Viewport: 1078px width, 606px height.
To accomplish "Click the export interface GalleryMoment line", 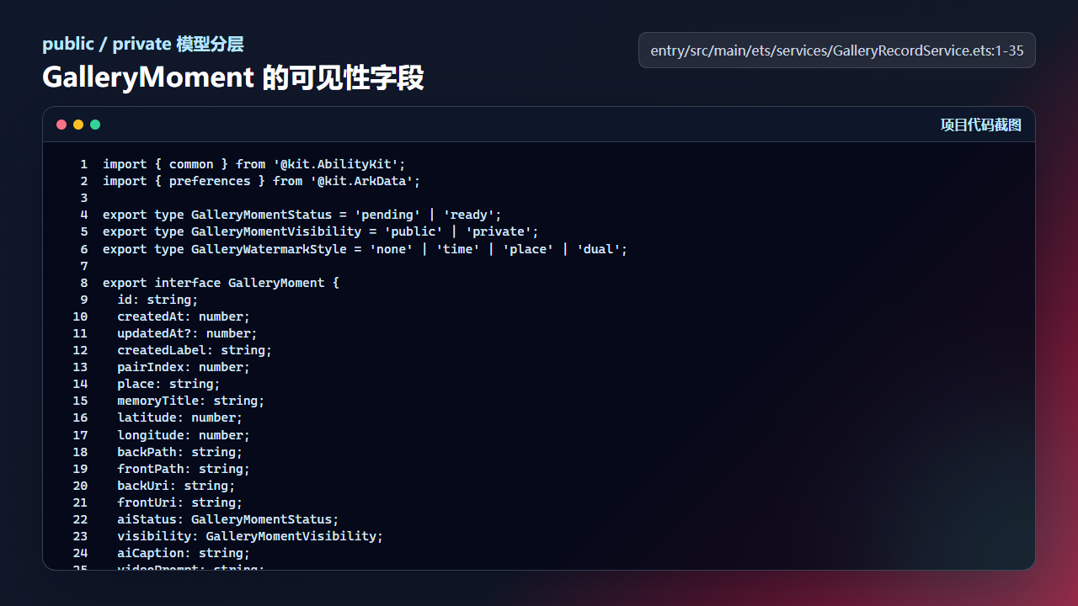I will (221, 283).
